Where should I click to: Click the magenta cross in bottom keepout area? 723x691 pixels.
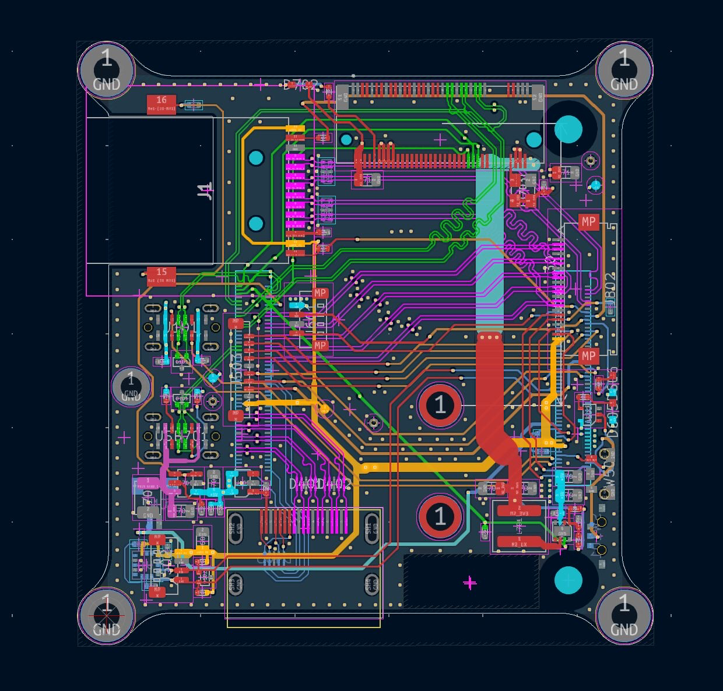click(470, 582)
